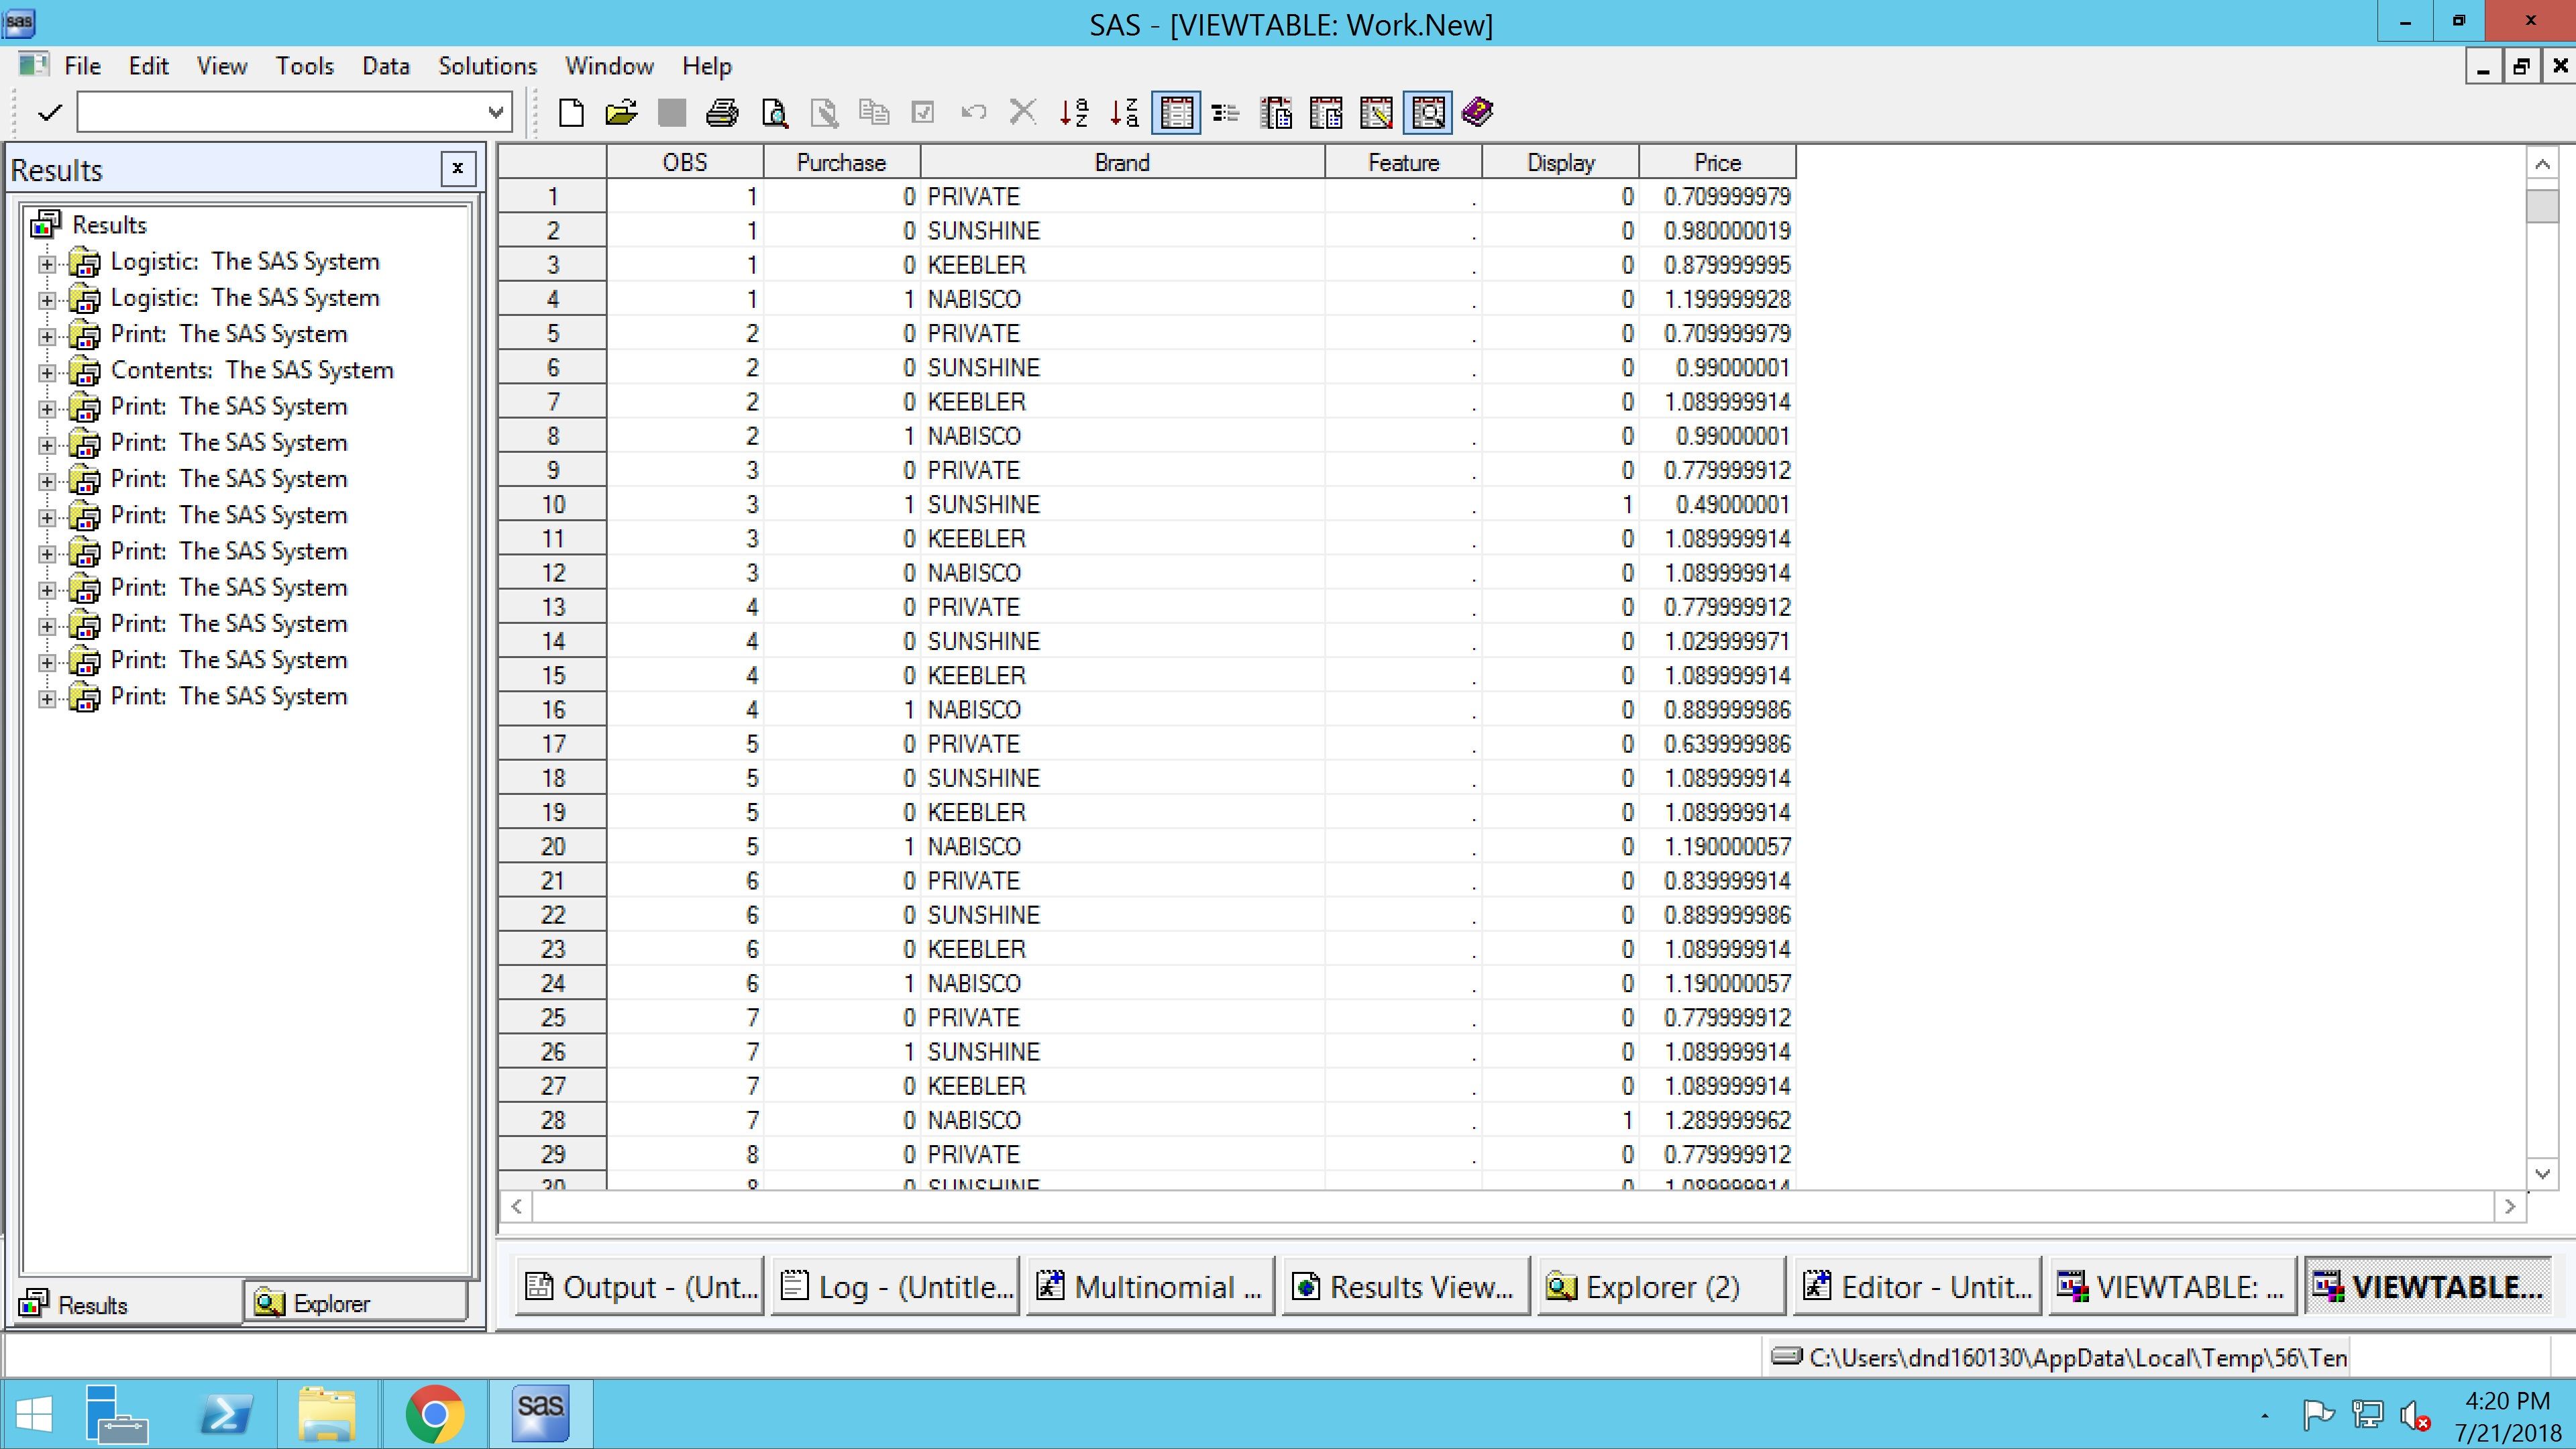Open the command box dropdown arrow
2576x1449 pixels.
(x=495, y=113)
